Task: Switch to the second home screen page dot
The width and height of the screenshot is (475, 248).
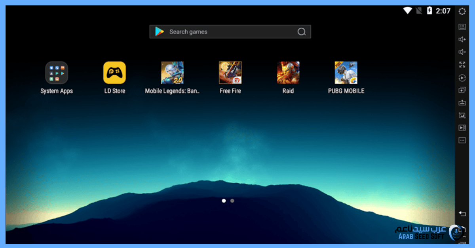Action: coord(232,201)
